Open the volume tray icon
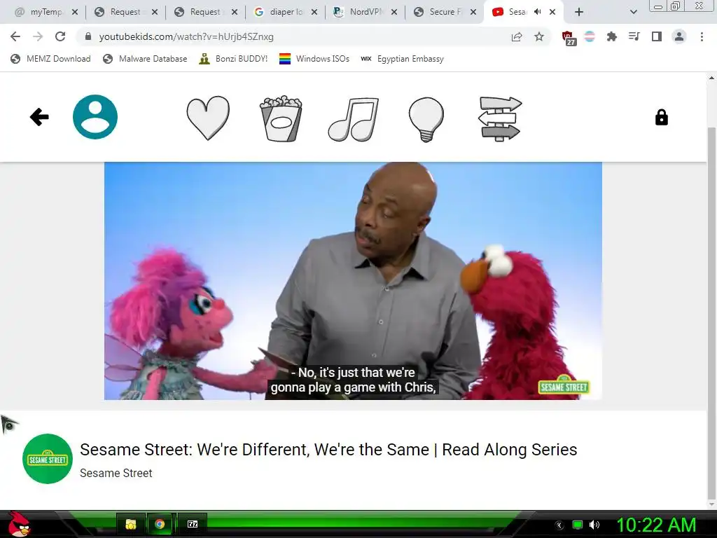The image size is (717, 538). (x=594, y=525)
